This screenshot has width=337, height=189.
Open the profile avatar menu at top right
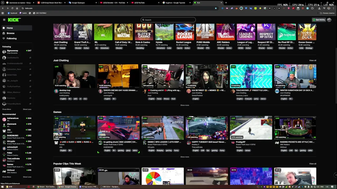click(x=329, y=20)
